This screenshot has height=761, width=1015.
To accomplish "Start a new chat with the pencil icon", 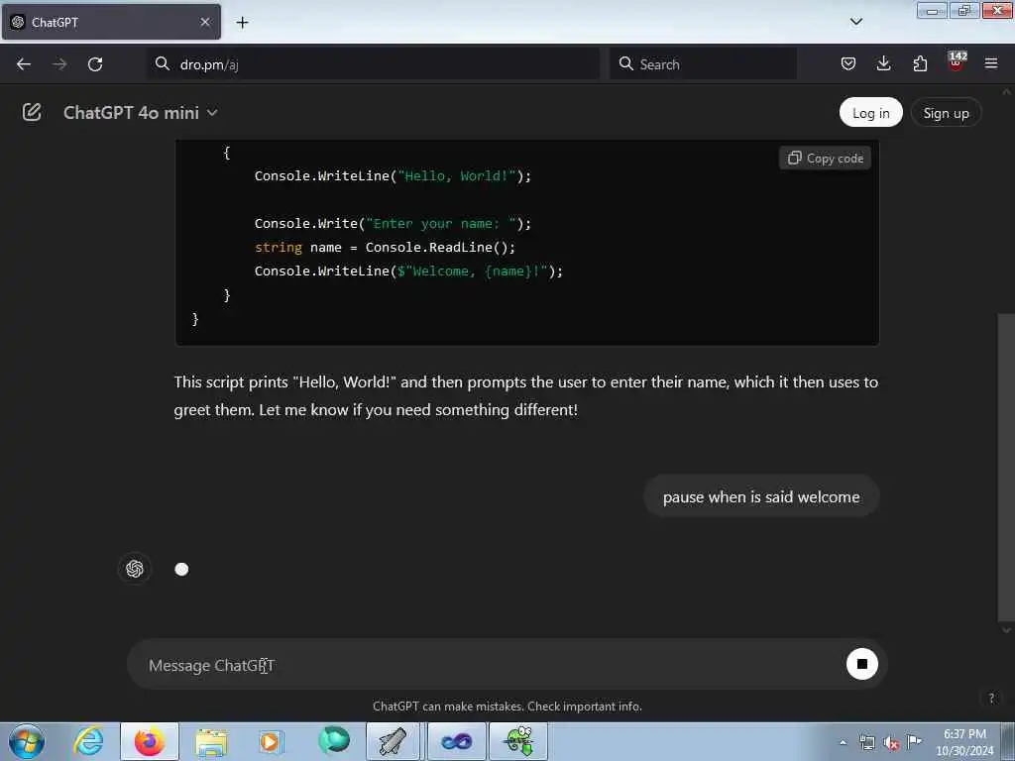I will point(32,113).
